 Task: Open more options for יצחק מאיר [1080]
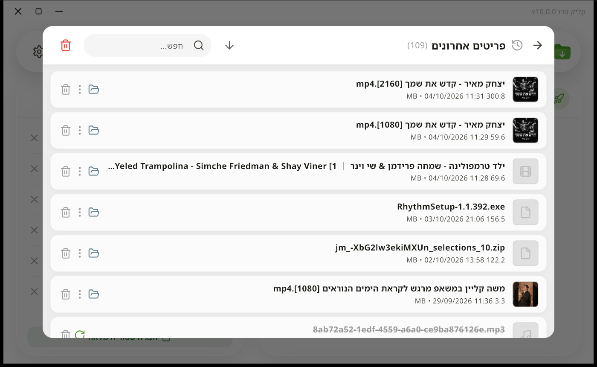[80, 130]
